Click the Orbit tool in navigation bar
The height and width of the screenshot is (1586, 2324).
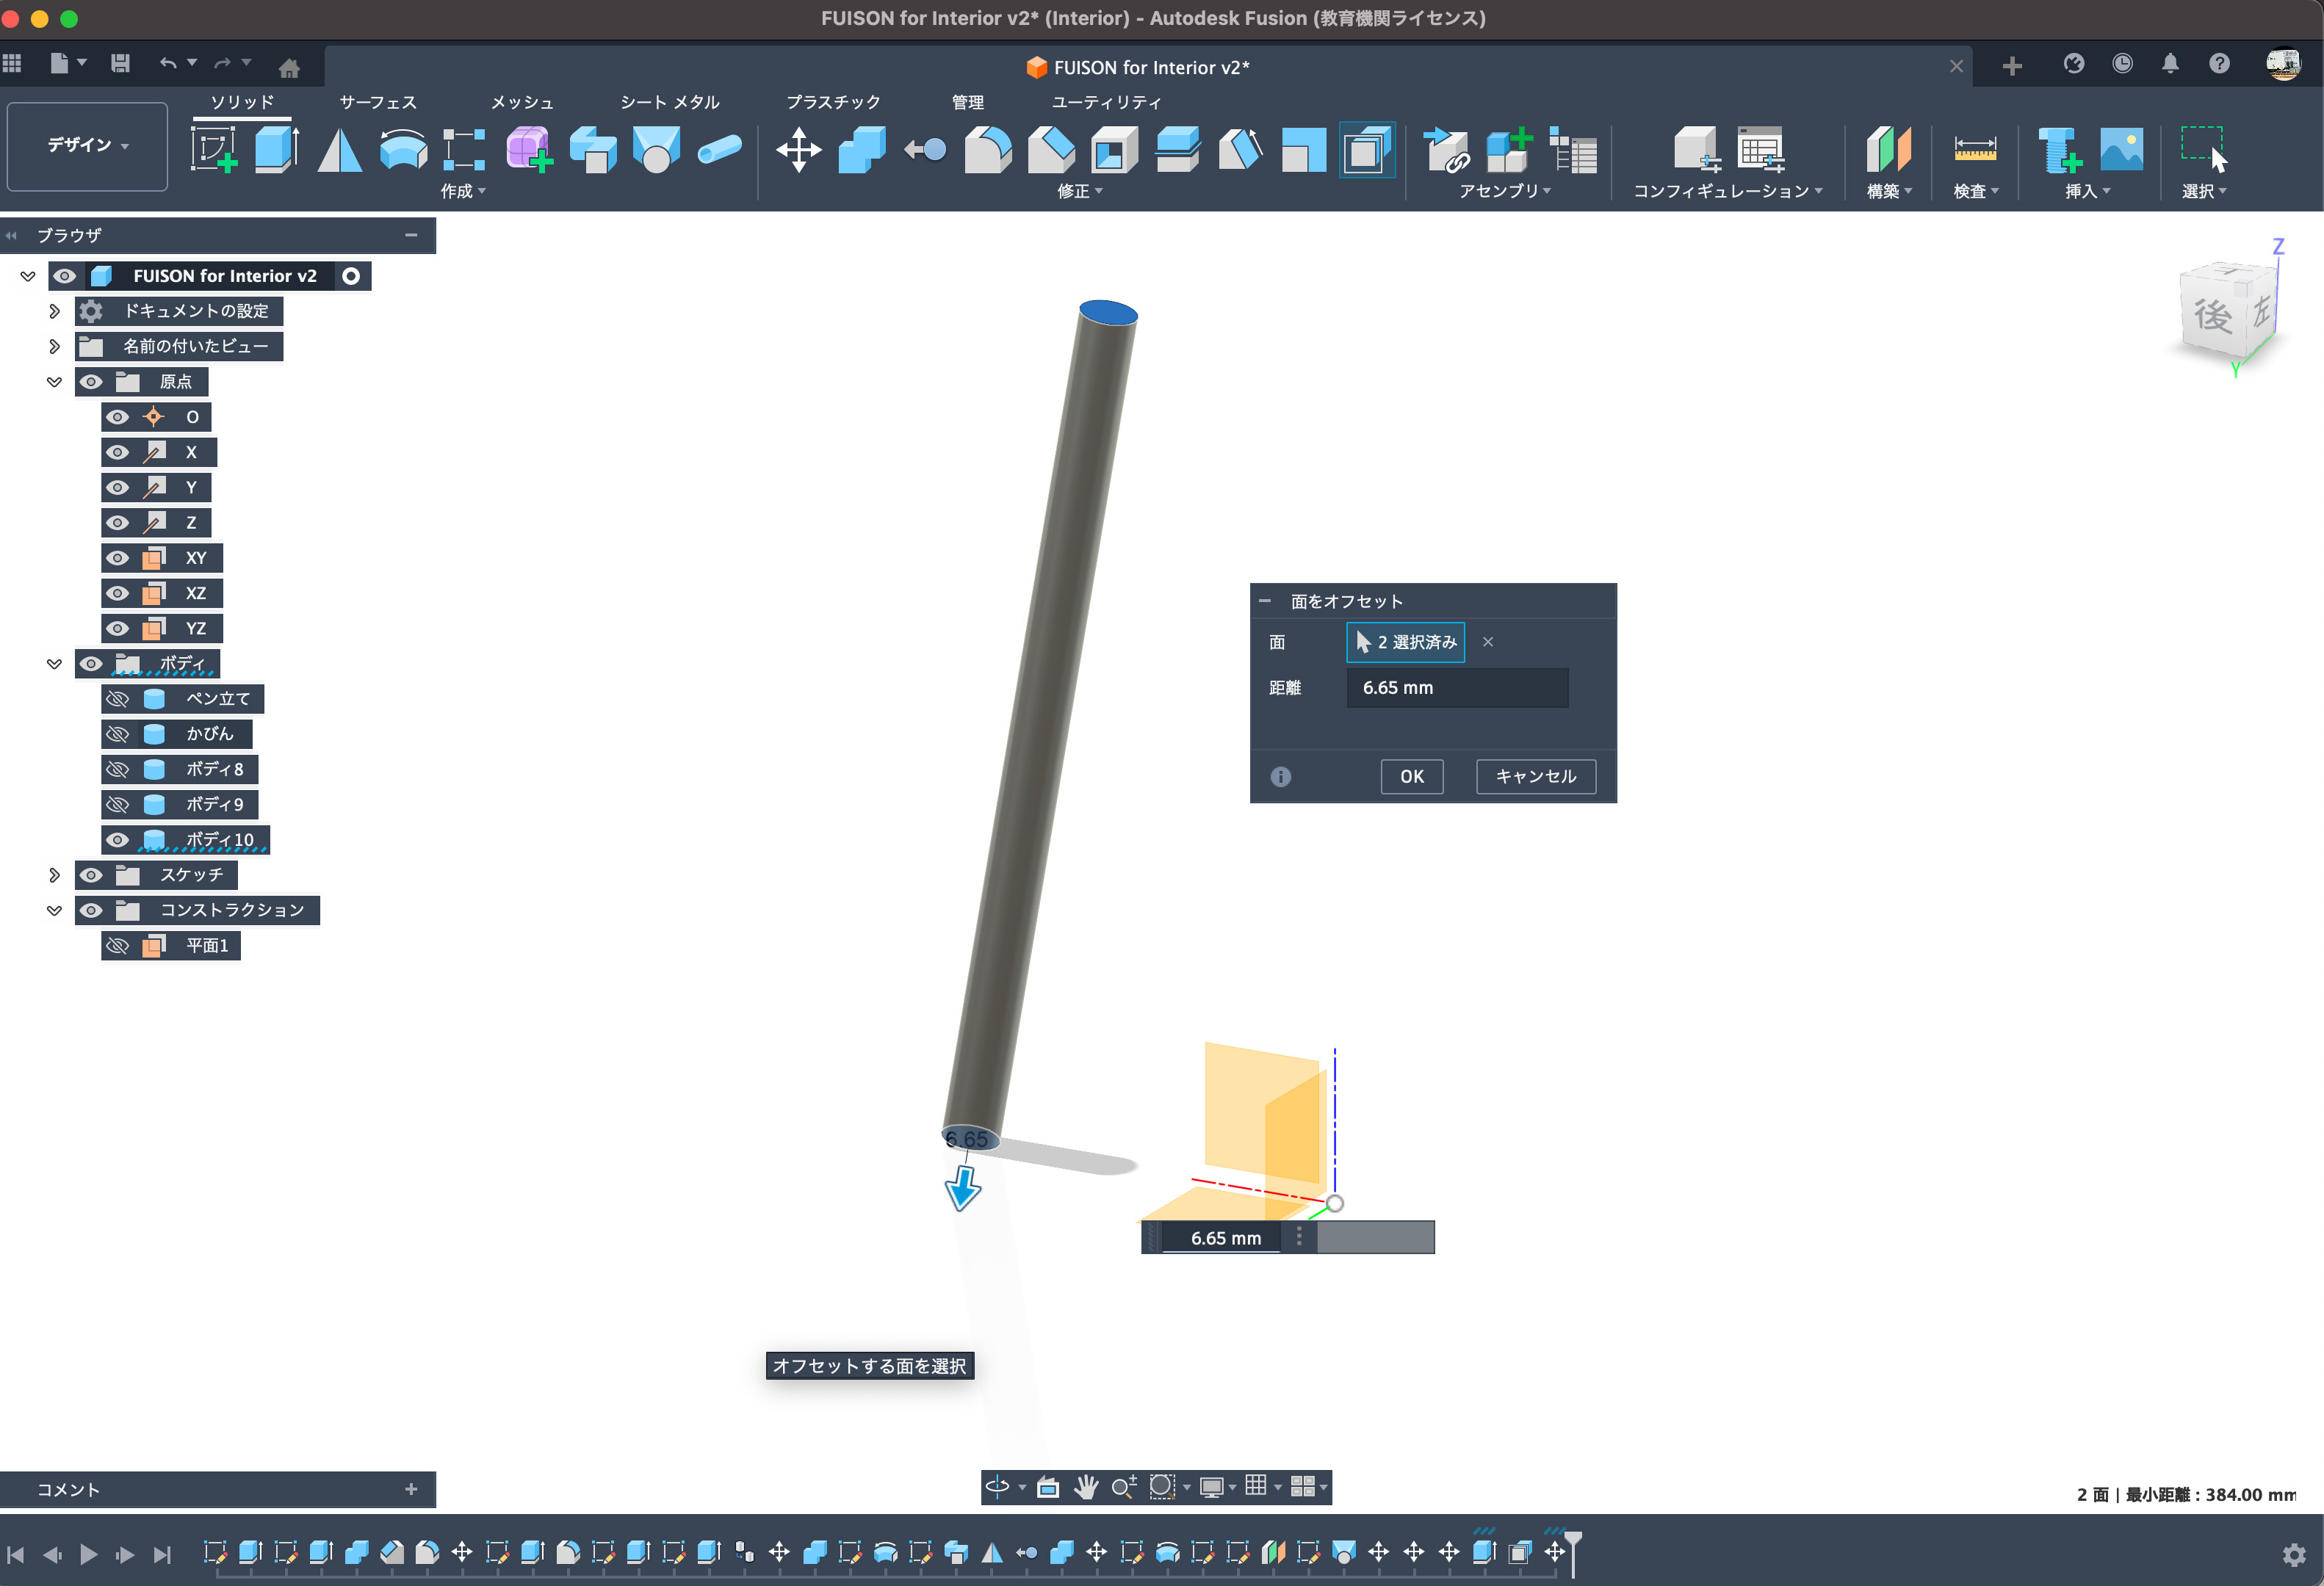(x=997, y=1487)
